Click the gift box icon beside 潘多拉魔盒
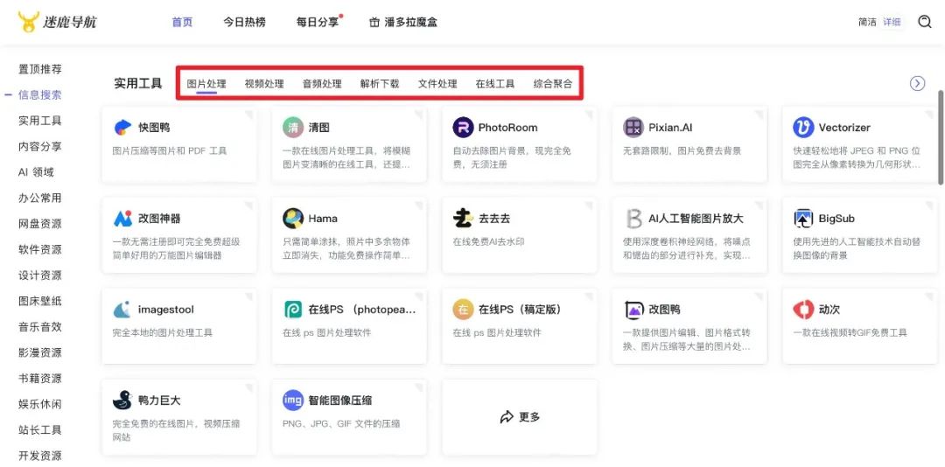The width and height of the screenshot is (945, 467). (x=374, y=22)
